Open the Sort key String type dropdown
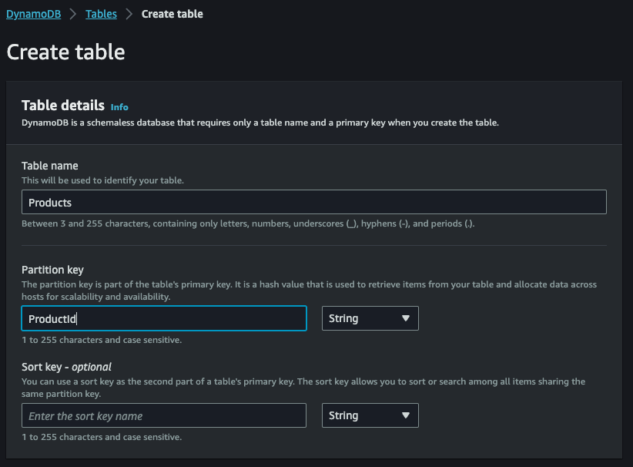The height and width of the screenshot is (467, 633). coord(370,415)
